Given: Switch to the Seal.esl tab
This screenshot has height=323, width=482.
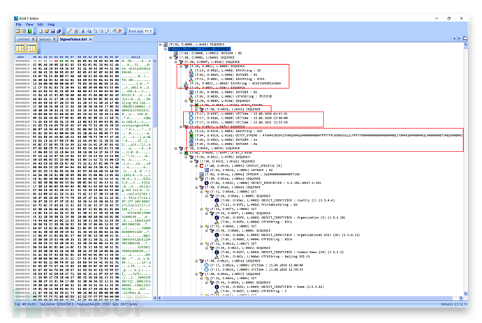Looking at the screenshot, I should click(x=45, y=39).
